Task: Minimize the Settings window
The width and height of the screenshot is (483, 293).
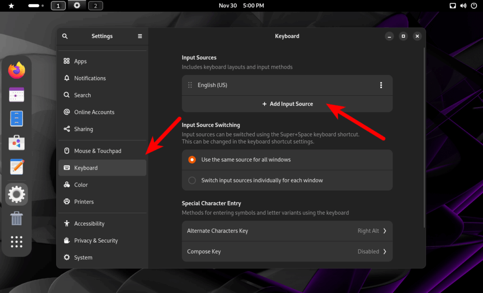Action: coord(389,36)
